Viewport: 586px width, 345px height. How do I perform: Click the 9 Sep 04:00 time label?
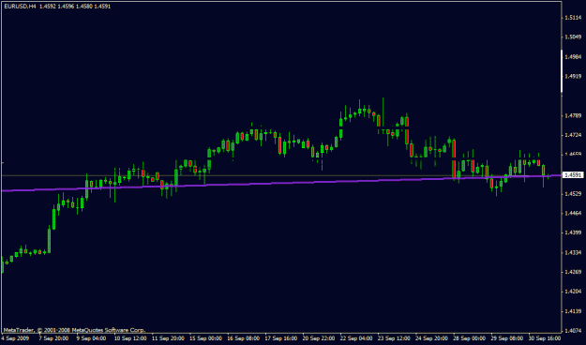[x=92, y=338]
